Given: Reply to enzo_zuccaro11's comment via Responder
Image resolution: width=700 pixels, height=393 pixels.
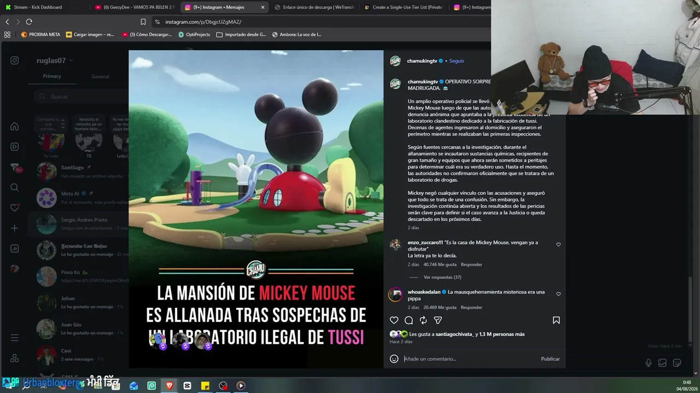Looking at the screenshot, I should click(471, 264).
